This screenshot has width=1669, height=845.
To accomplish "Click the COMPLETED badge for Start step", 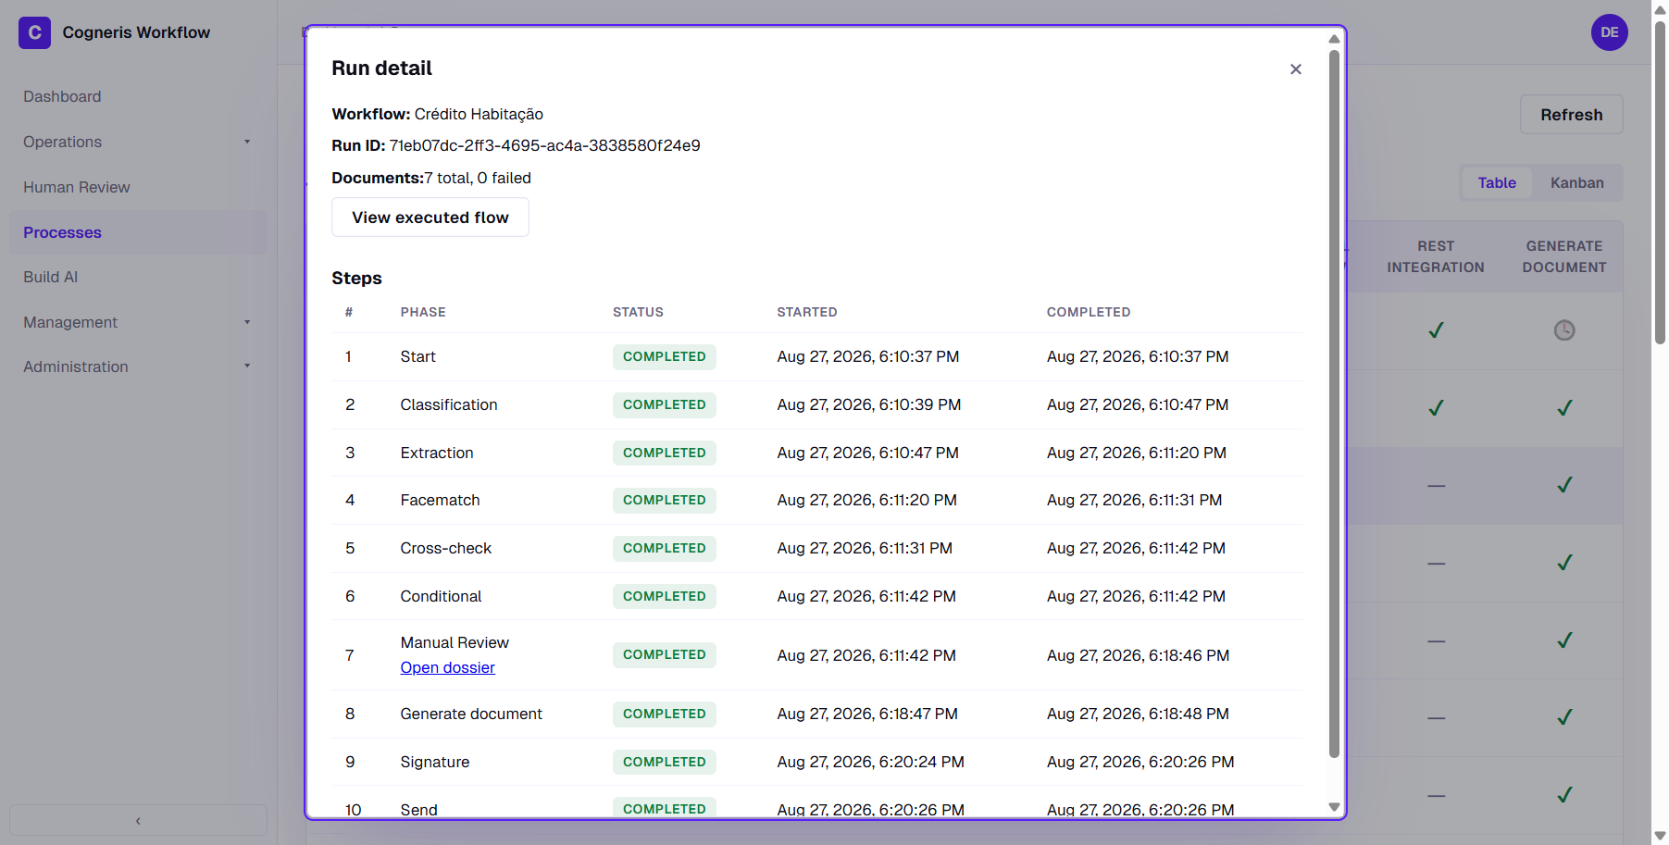I will [664, 356].
